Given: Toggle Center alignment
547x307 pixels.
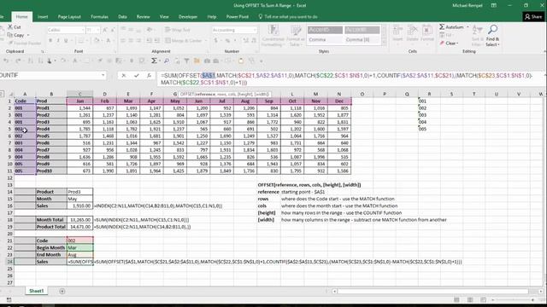Looking at the screenshot, I should pos(131,41).
